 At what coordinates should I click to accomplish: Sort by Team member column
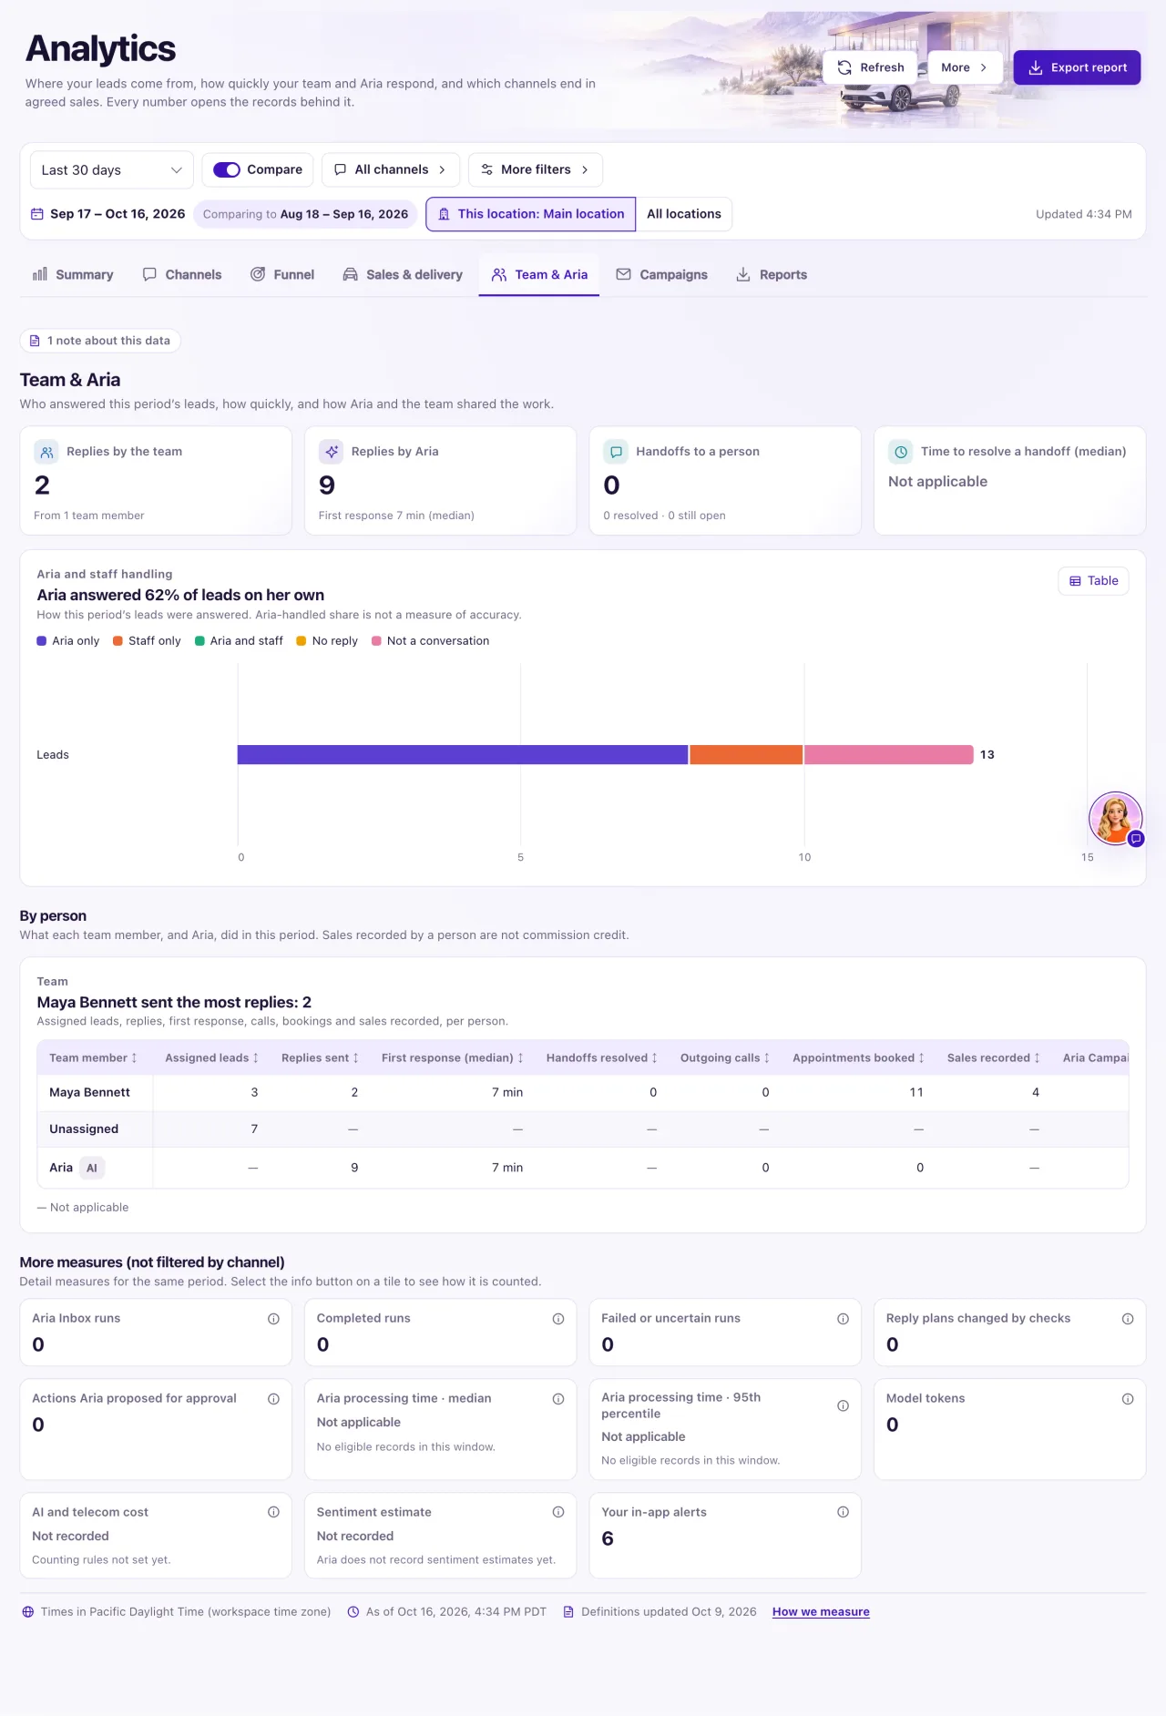(x=93, y=1057)
